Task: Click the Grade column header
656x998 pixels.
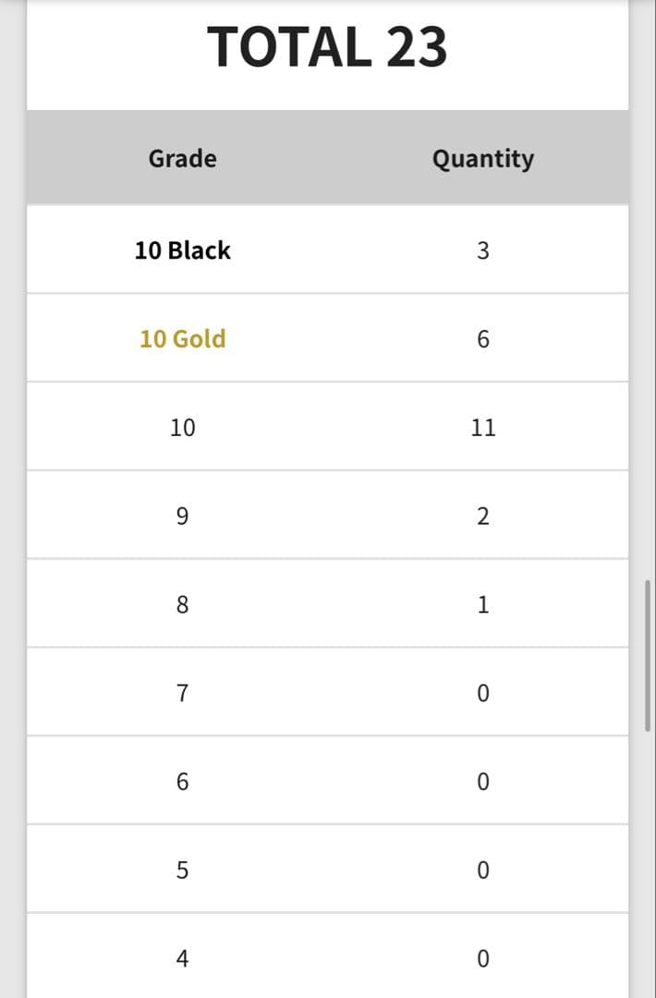Action: [182, 158]
